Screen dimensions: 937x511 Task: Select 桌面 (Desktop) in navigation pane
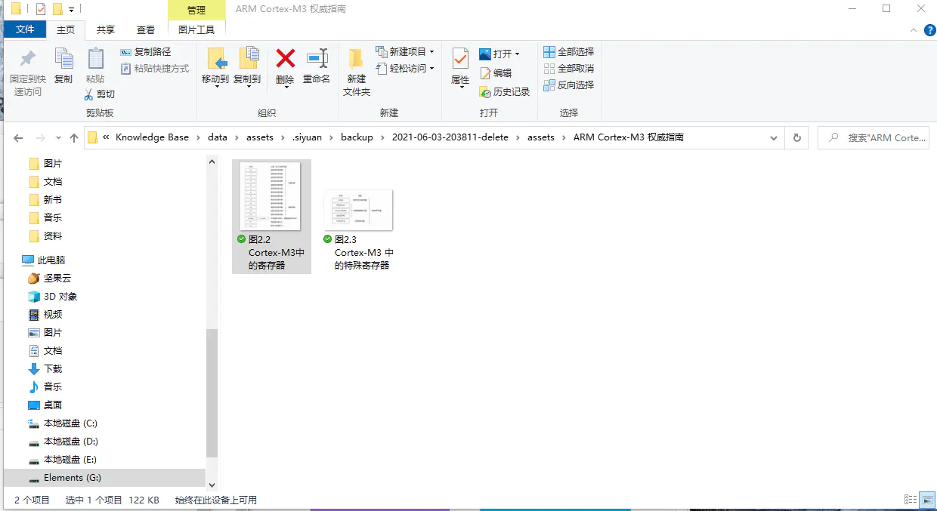pos(45,405)
